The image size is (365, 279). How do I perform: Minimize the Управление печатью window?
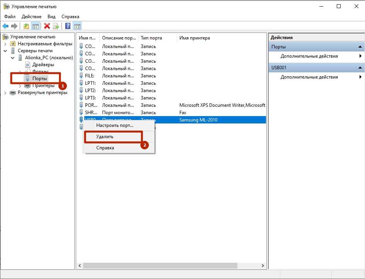click(321, 6)
